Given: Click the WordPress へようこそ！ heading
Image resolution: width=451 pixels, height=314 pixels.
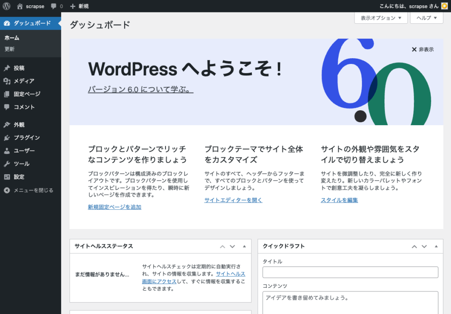Looking at the screenshot, I should [x=185, y=69].
